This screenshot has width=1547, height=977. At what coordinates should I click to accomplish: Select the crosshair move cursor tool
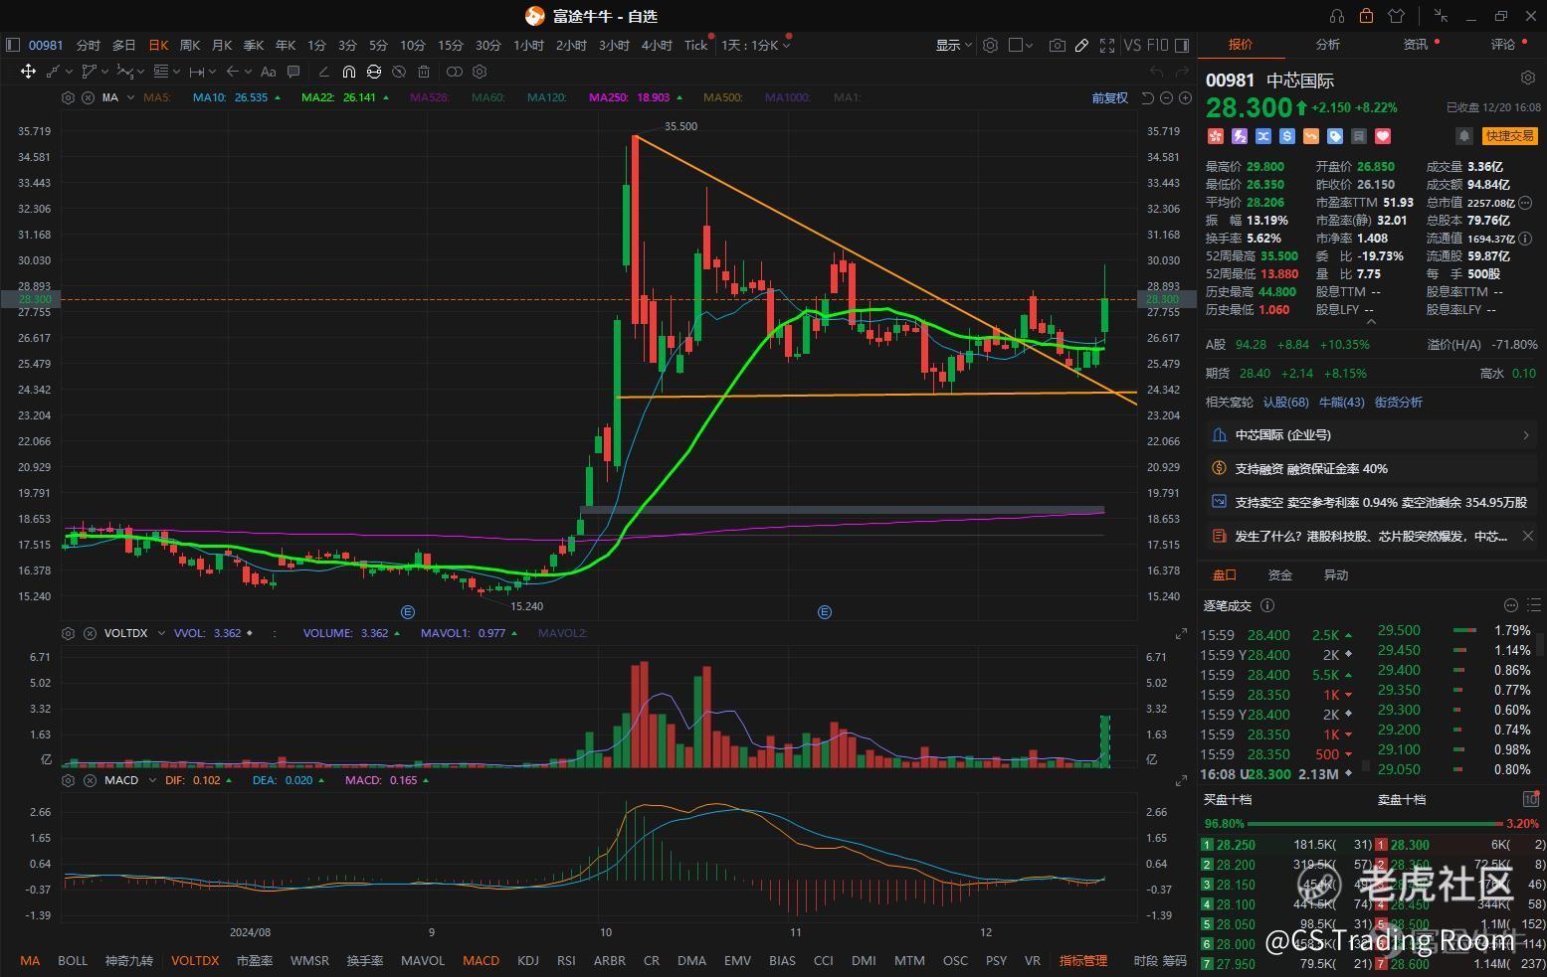28,72
